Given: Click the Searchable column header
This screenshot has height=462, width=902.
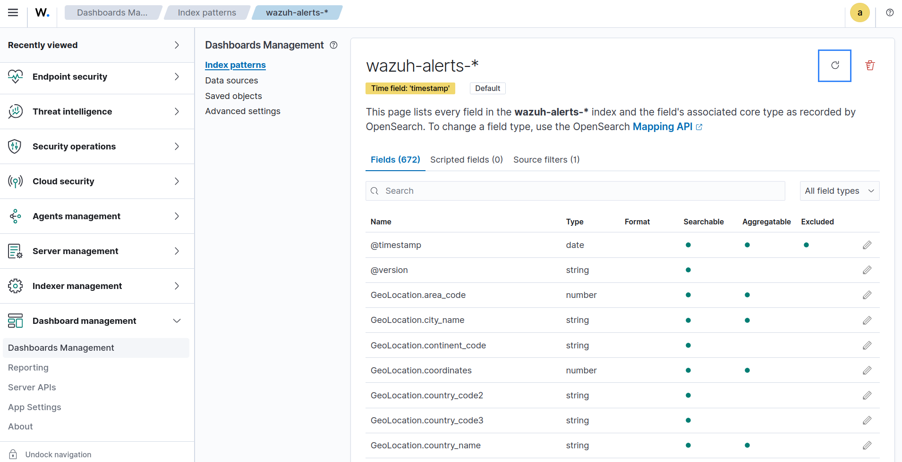Looking at the screenshot, I should point(703,222).
